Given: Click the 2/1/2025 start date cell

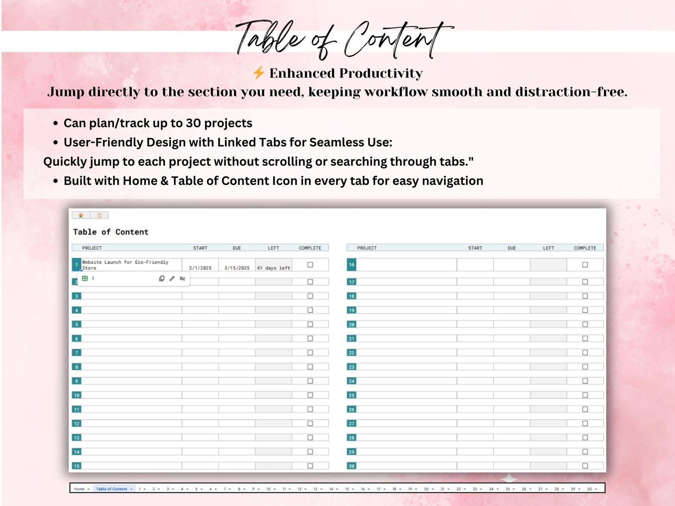Looking at the screenshot, I should click(x=200, y=265).
